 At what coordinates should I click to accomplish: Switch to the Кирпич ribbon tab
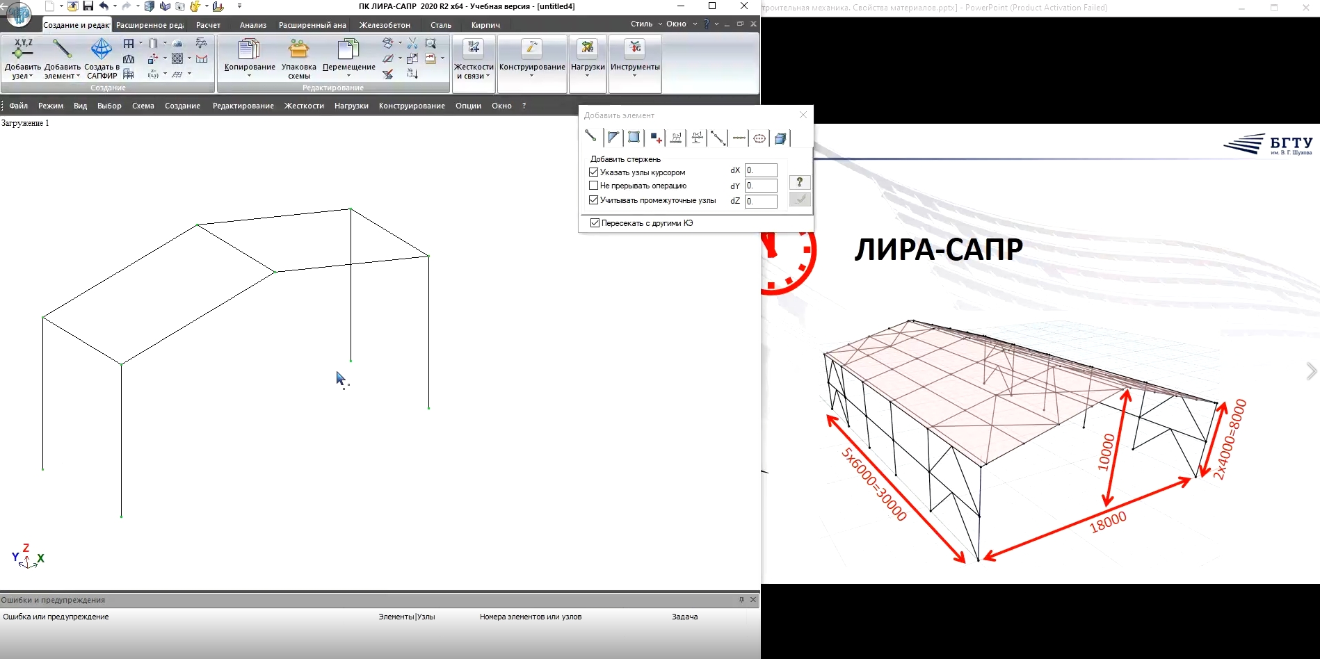(x=485, y=25)
